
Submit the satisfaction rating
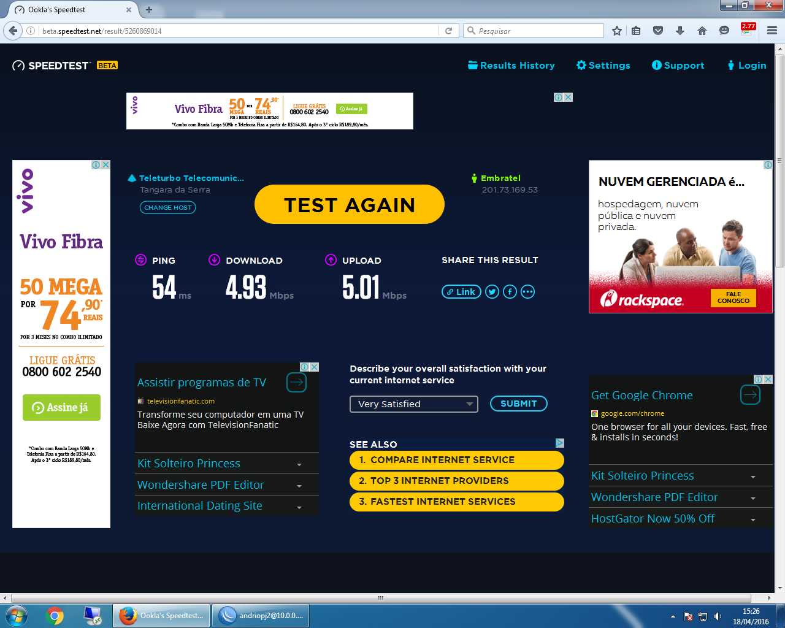[519, 404]
